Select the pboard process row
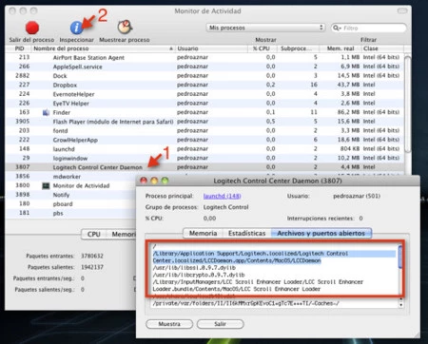Viewport: 428px width, 344px height. click(71, 204)
